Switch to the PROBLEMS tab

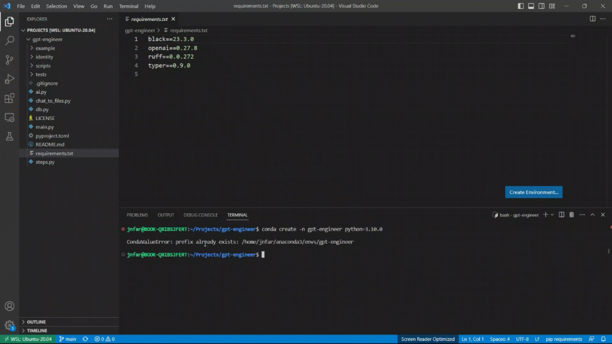tap(137, 215)
